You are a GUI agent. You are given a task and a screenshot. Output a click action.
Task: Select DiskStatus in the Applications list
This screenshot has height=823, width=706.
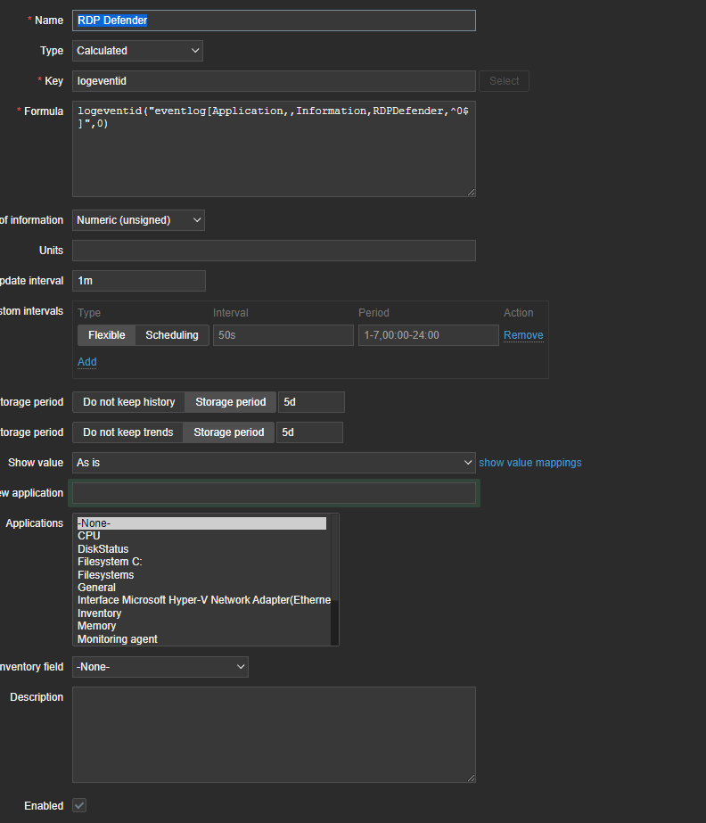(x=103, y=549)
